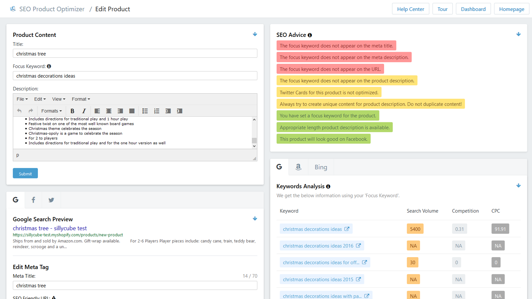Screen dimensions: 532x299
Task: Switch to the Facebook preview tab
Action: pyautogui.click(x=33, y=200)
